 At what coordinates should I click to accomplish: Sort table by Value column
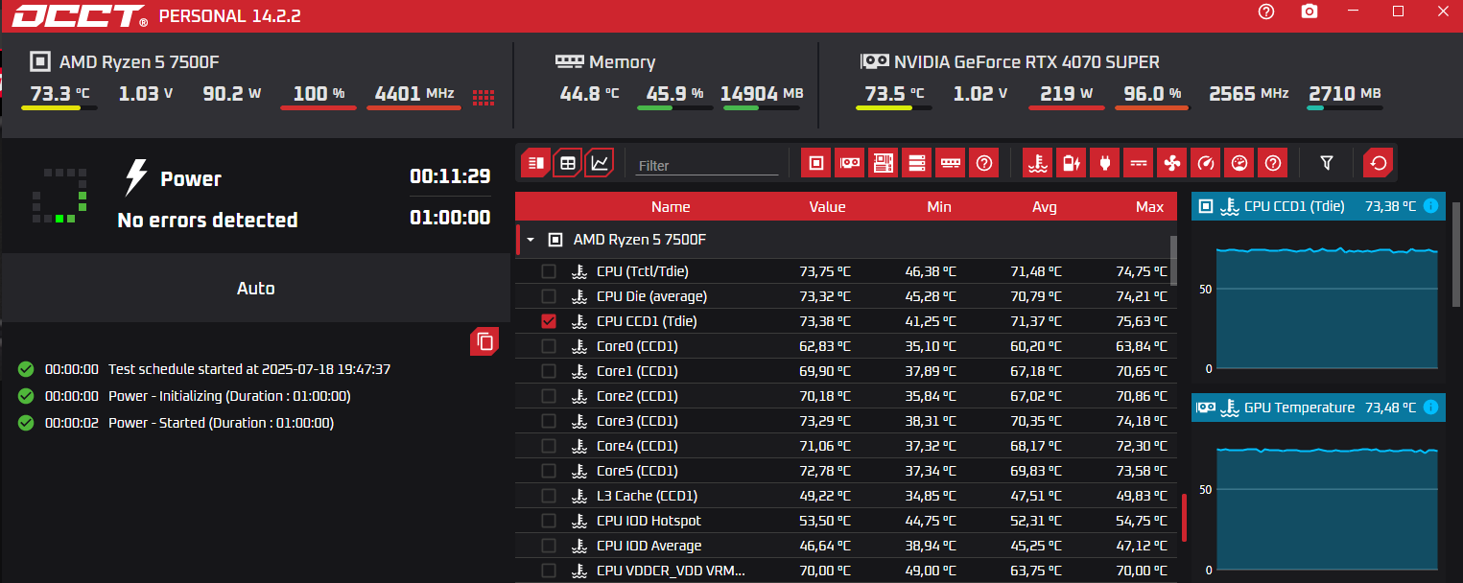(827, 207)
